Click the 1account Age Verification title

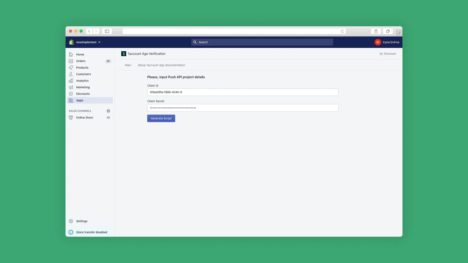[x=147, y=54]
